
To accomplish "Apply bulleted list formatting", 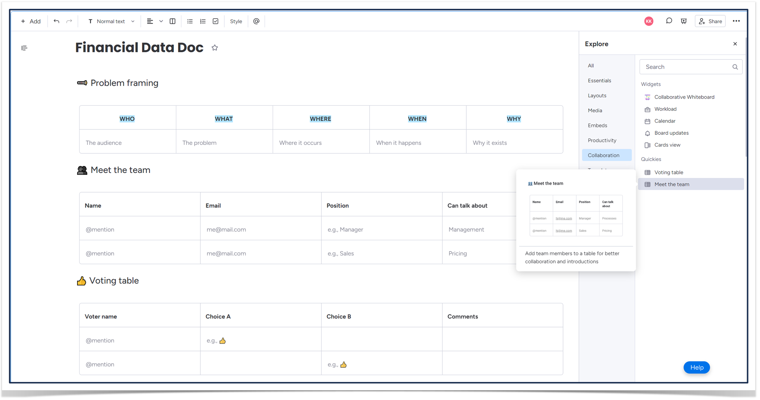I will click(190, 21).
